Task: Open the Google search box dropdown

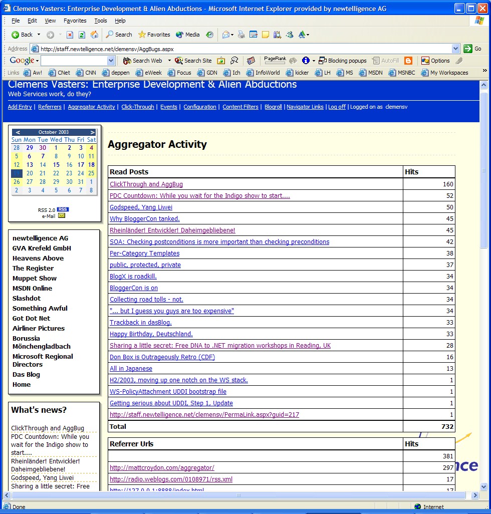Action: pos(111,61)
